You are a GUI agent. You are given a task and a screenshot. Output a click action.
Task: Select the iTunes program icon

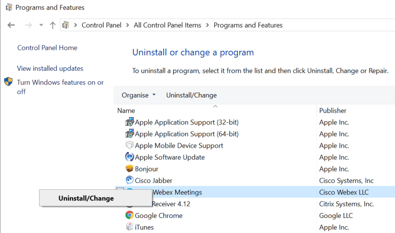130,227
